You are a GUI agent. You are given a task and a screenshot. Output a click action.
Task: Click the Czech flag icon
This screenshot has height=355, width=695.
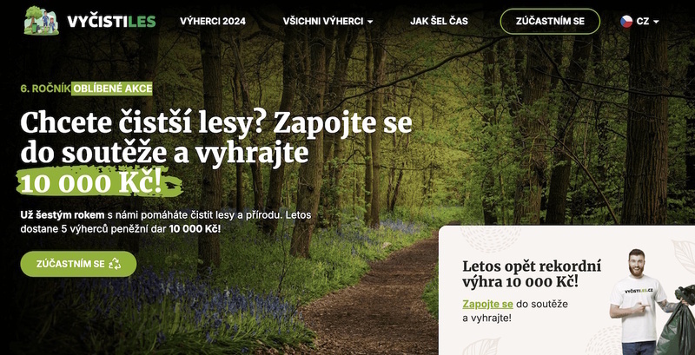(x=626, y=21)
